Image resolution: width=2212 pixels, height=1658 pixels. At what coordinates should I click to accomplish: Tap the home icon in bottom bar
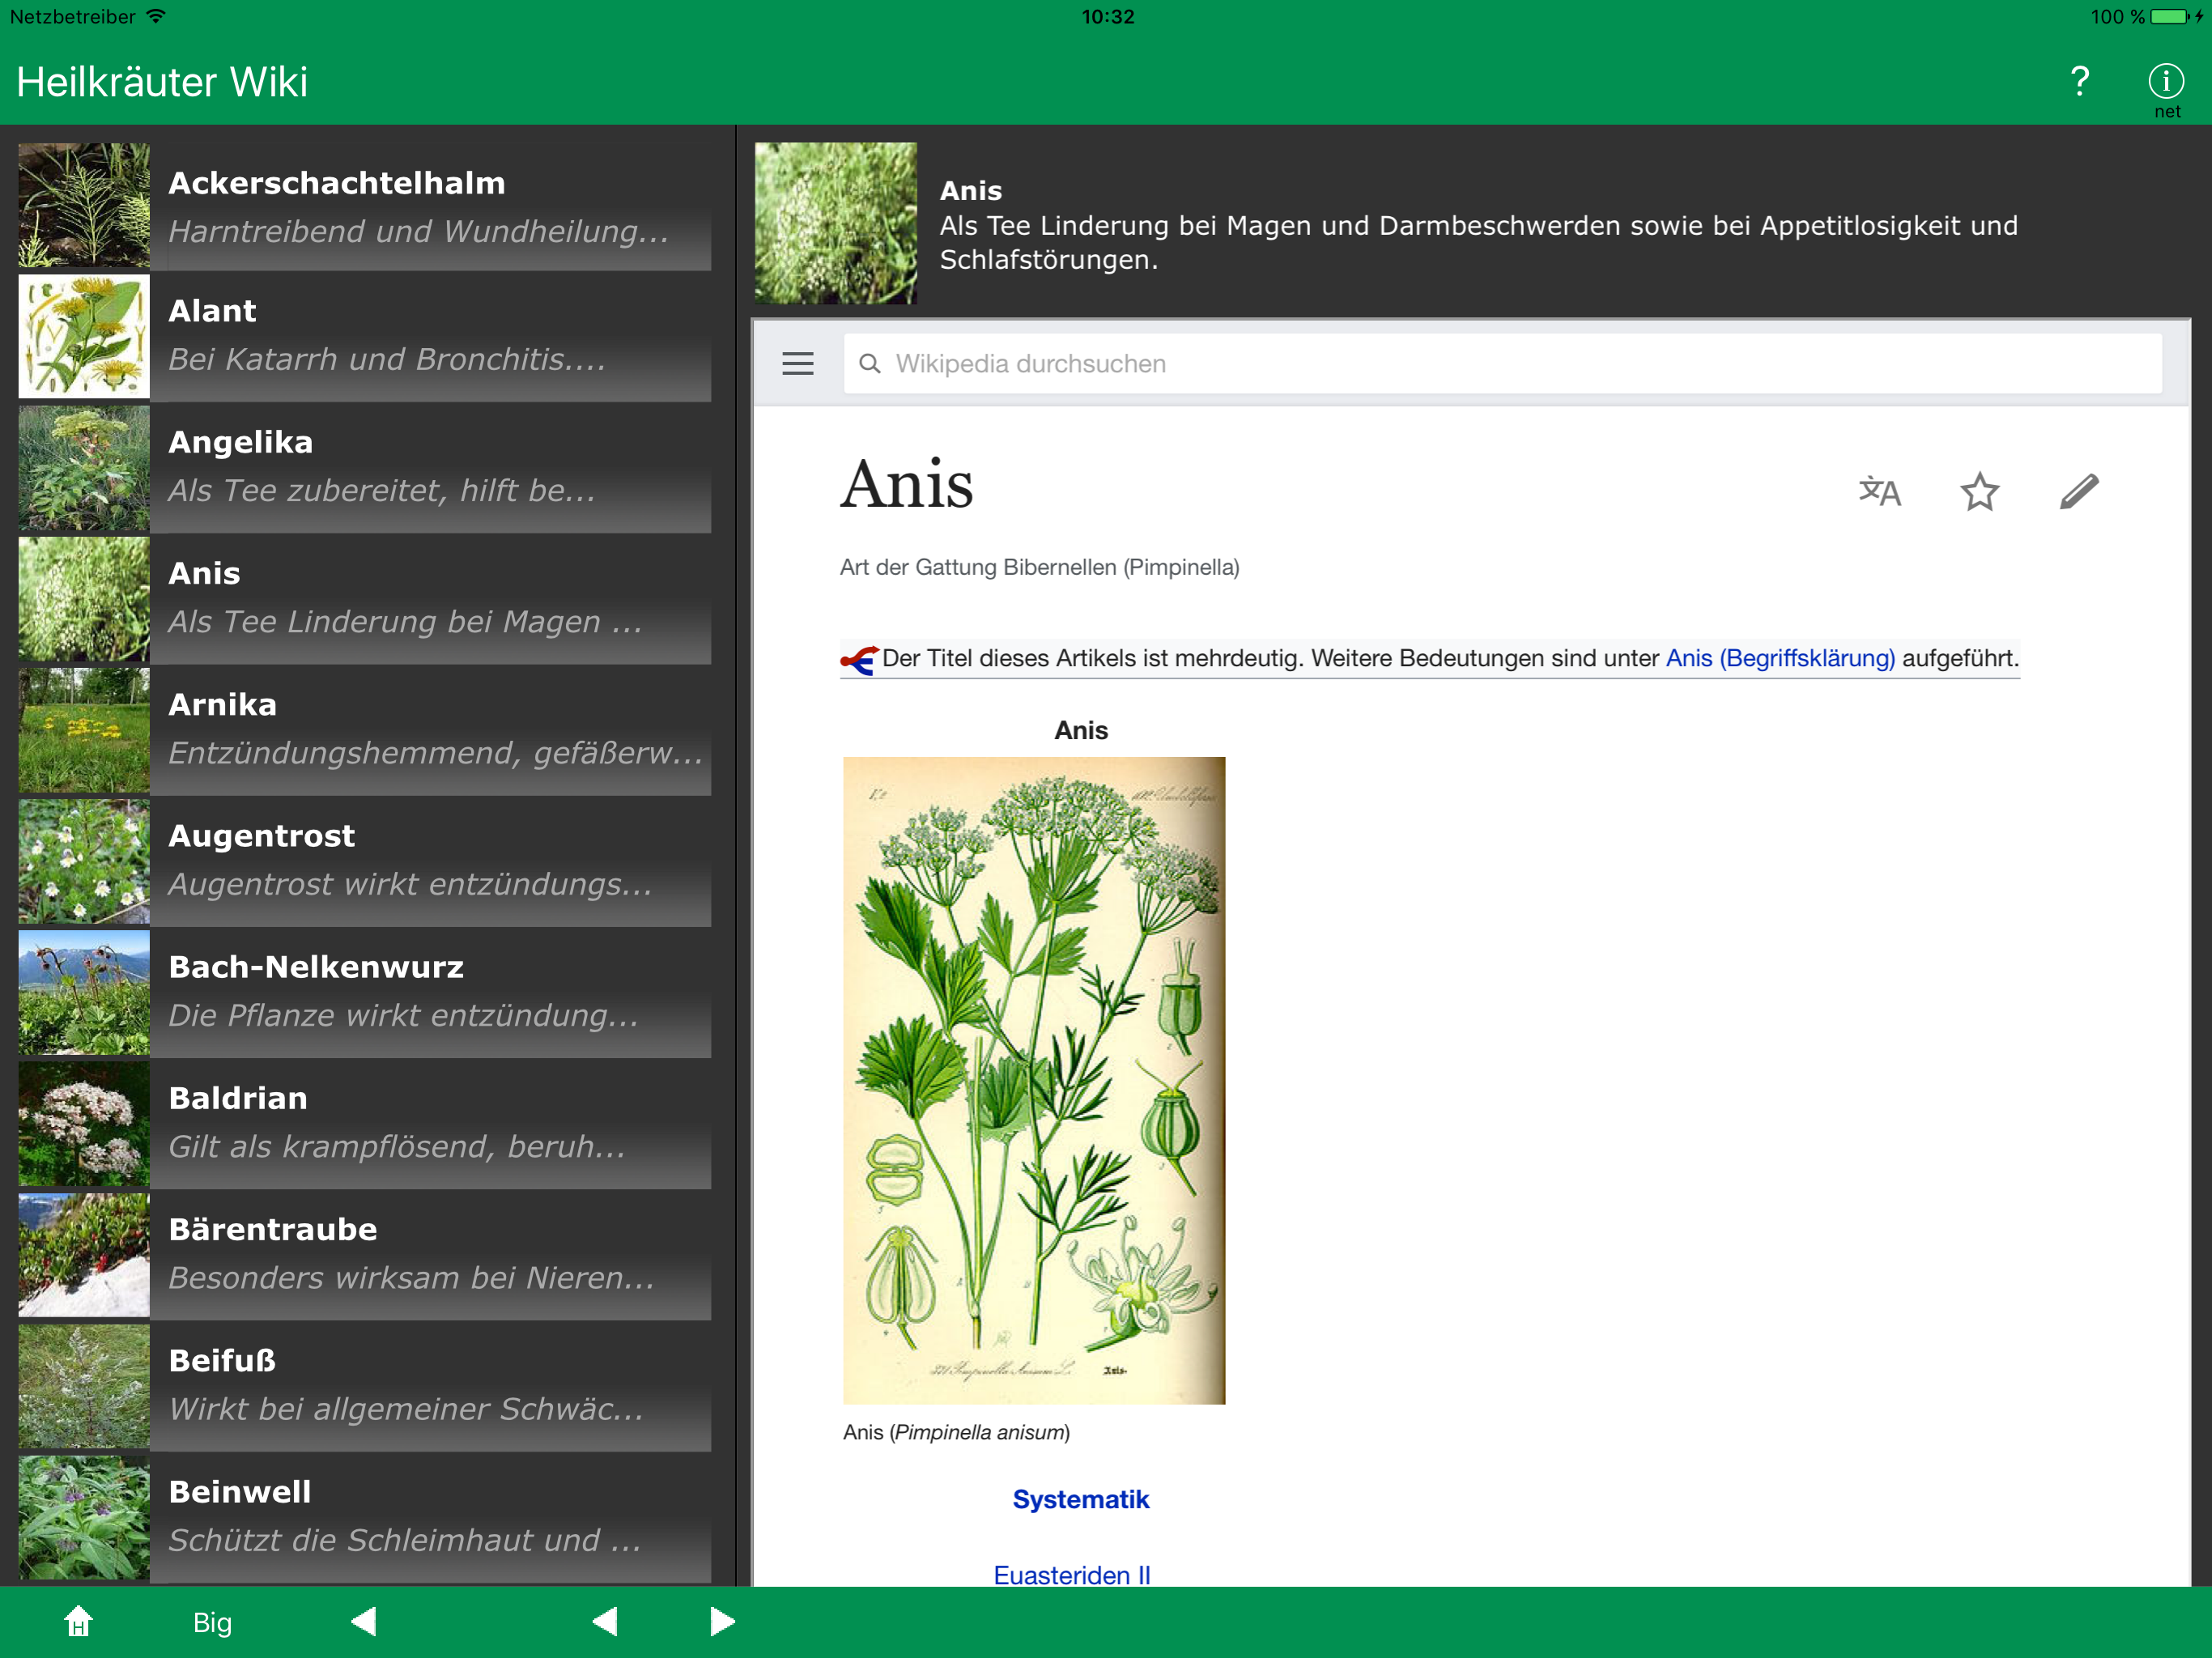[78, 1621]
